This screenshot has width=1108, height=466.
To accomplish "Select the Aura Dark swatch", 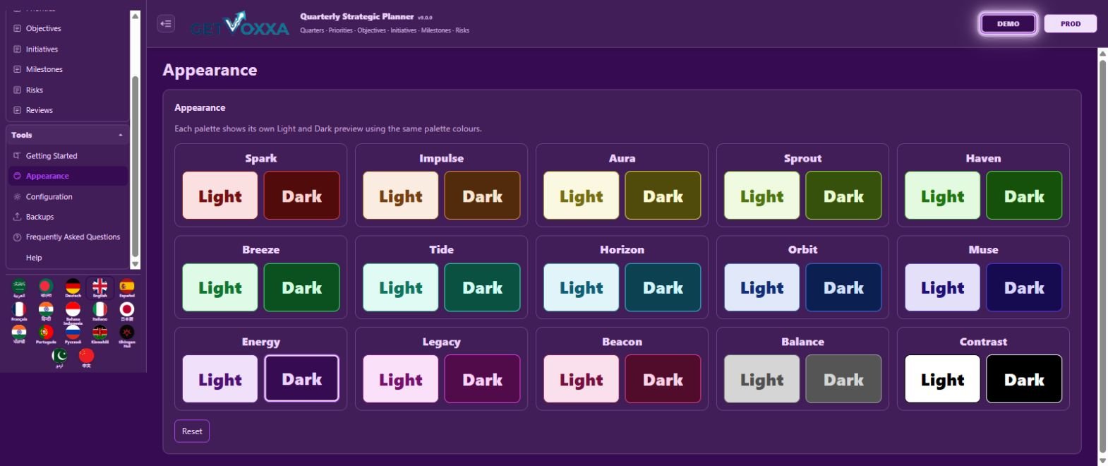I will [x=663, y=196].
